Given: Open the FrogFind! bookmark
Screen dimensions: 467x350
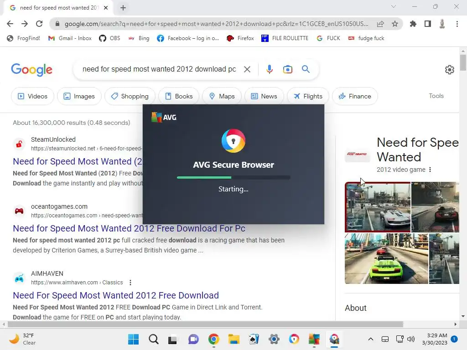Looking at the screenshot, I should [x=24, y=38].
